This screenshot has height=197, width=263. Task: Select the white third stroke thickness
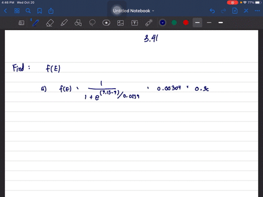[221, 22]
